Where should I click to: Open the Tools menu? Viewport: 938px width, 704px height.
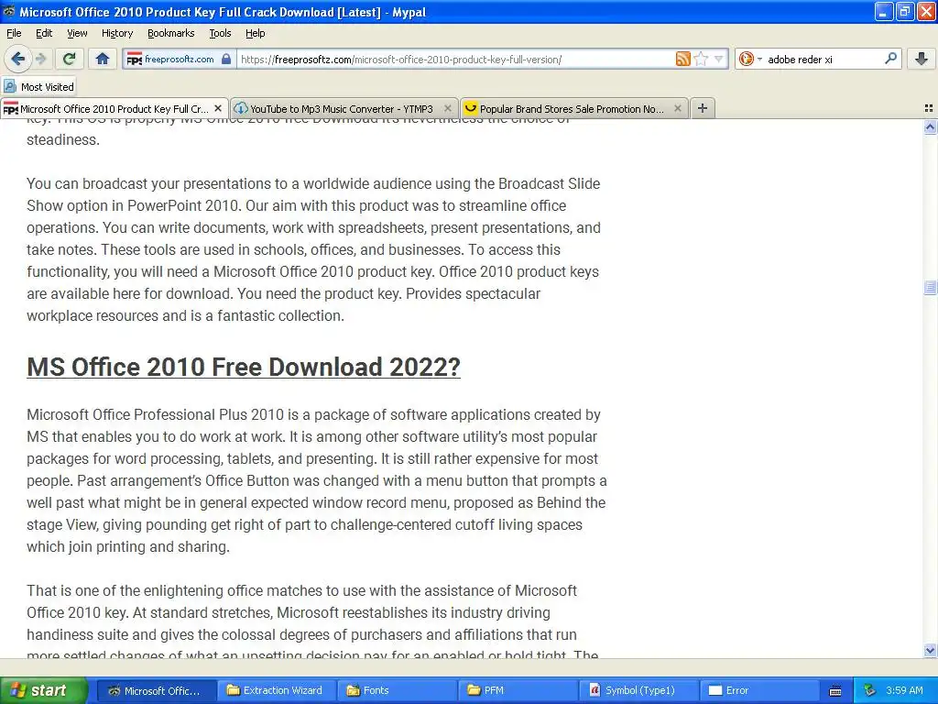tap(220, 33)
